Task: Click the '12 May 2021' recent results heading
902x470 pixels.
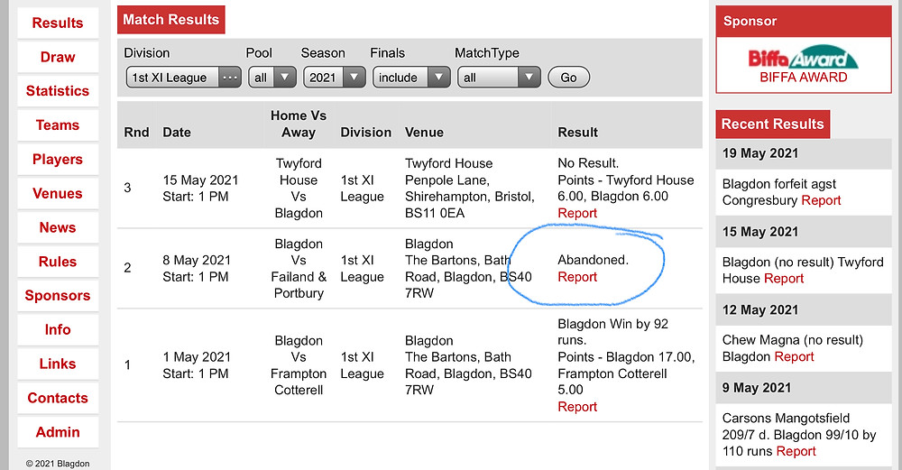Action: (760, 309)
